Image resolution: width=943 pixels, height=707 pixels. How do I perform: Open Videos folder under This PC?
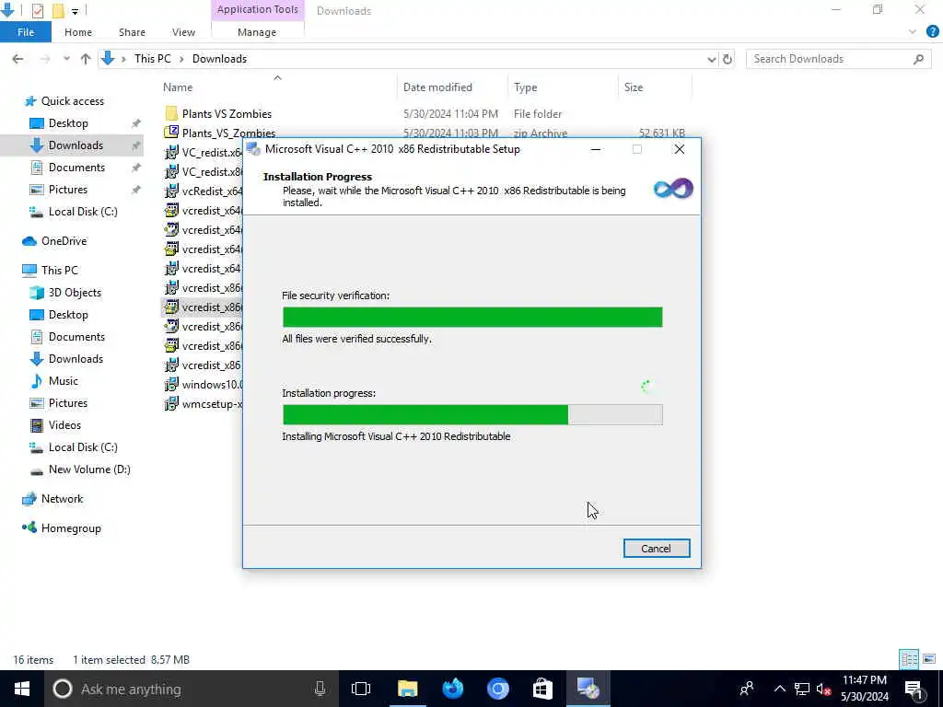(64, 425)
